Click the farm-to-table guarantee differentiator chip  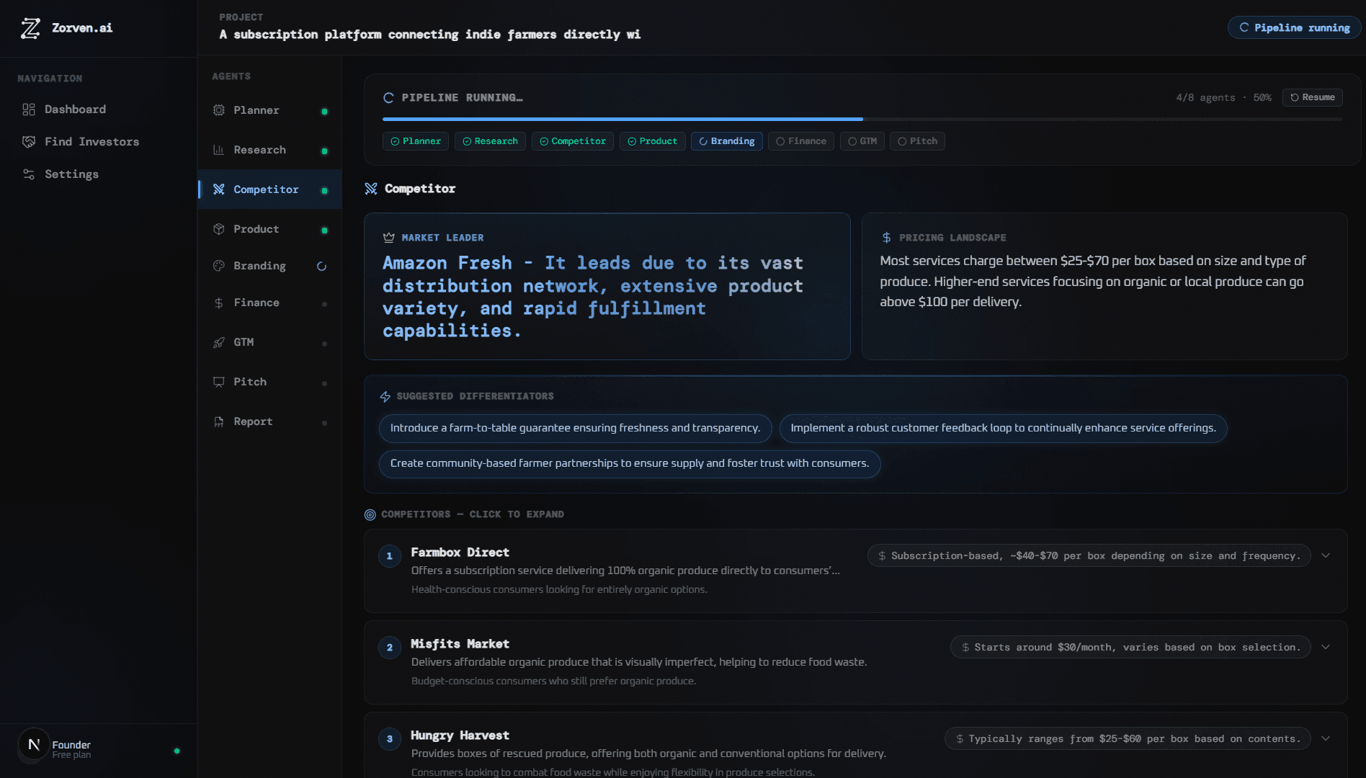pos(575,428)
